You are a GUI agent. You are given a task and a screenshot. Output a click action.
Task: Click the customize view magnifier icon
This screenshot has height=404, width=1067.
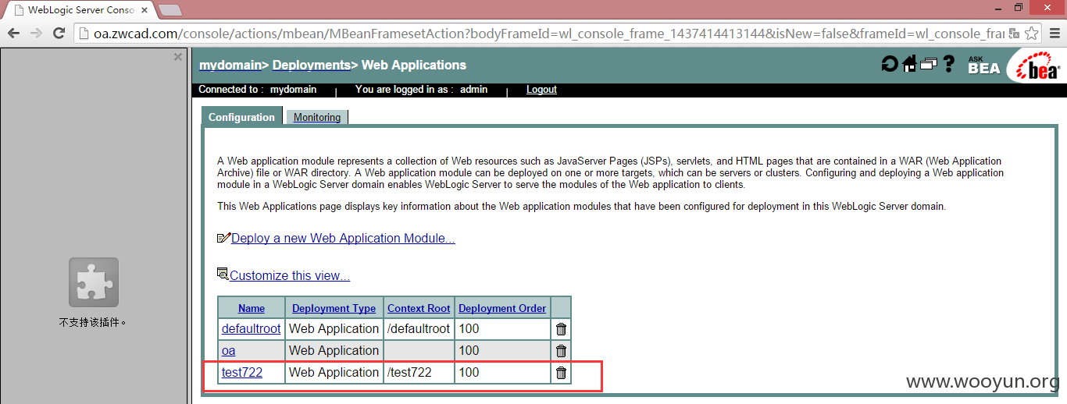223,275
